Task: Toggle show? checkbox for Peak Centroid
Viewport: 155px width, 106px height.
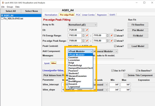Action: pyautogui.click(x=115, y=46)
